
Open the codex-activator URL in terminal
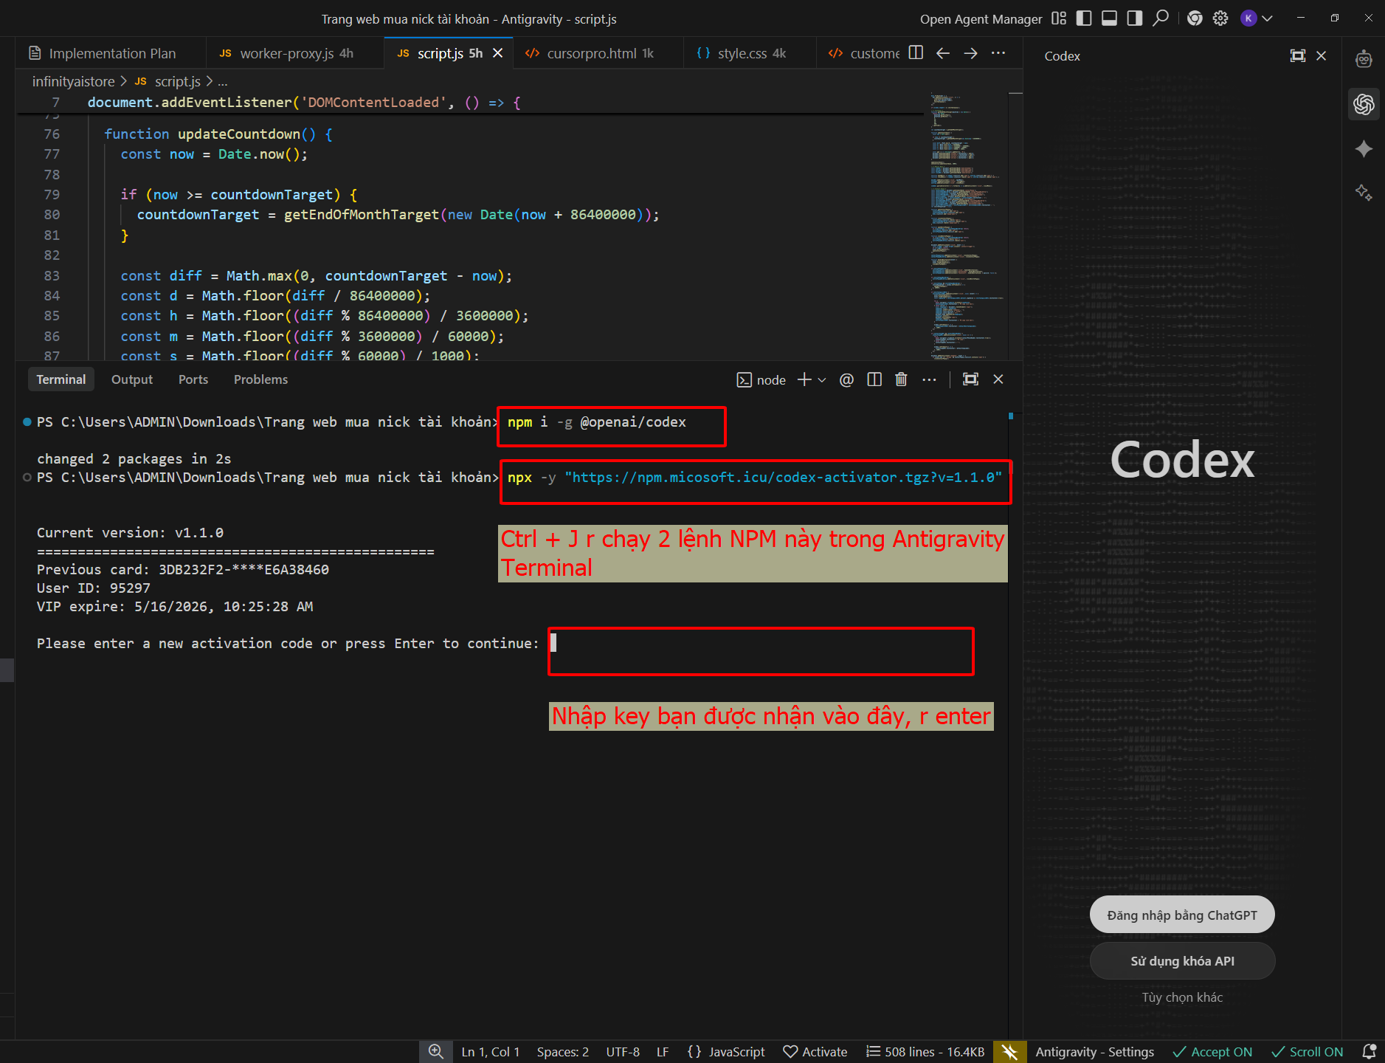pyautogui.click(x=783, y=478)
